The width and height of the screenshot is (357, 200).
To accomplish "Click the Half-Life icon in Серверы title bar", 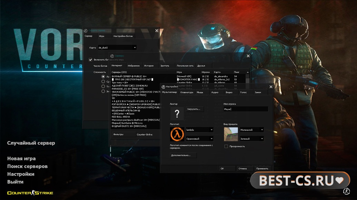I will point(112,56).
